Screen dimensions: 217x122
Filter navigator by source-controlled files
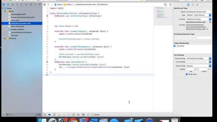[40, 115]
